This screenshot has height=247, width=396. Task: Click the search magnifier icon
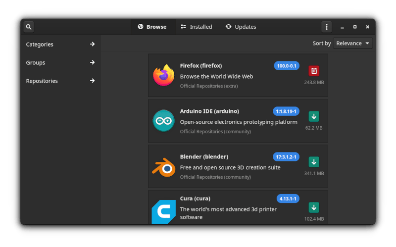click(29, 27)
